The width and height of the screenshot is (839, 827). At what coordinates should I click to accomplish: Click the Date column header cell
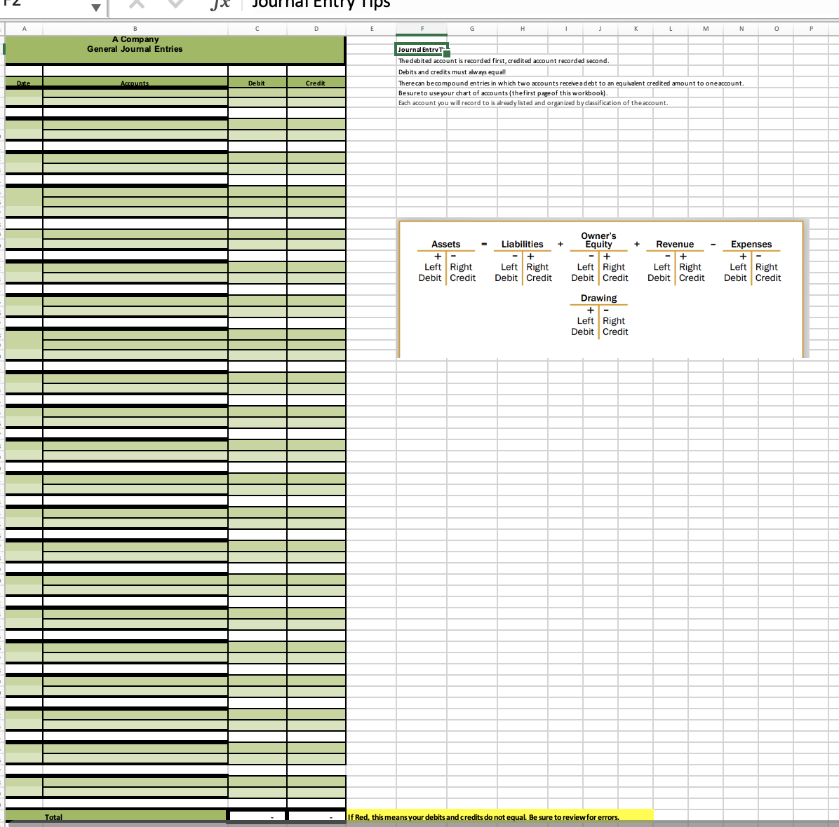click(x=24, y=83)
